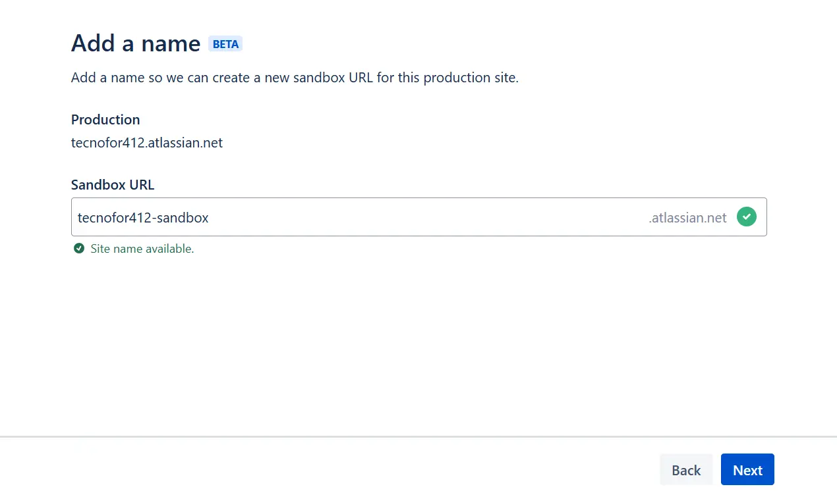Select the tecnofor412.atlassian.net production URL text
This screenshot has width=837, height=495.
(x=147, y=142)
